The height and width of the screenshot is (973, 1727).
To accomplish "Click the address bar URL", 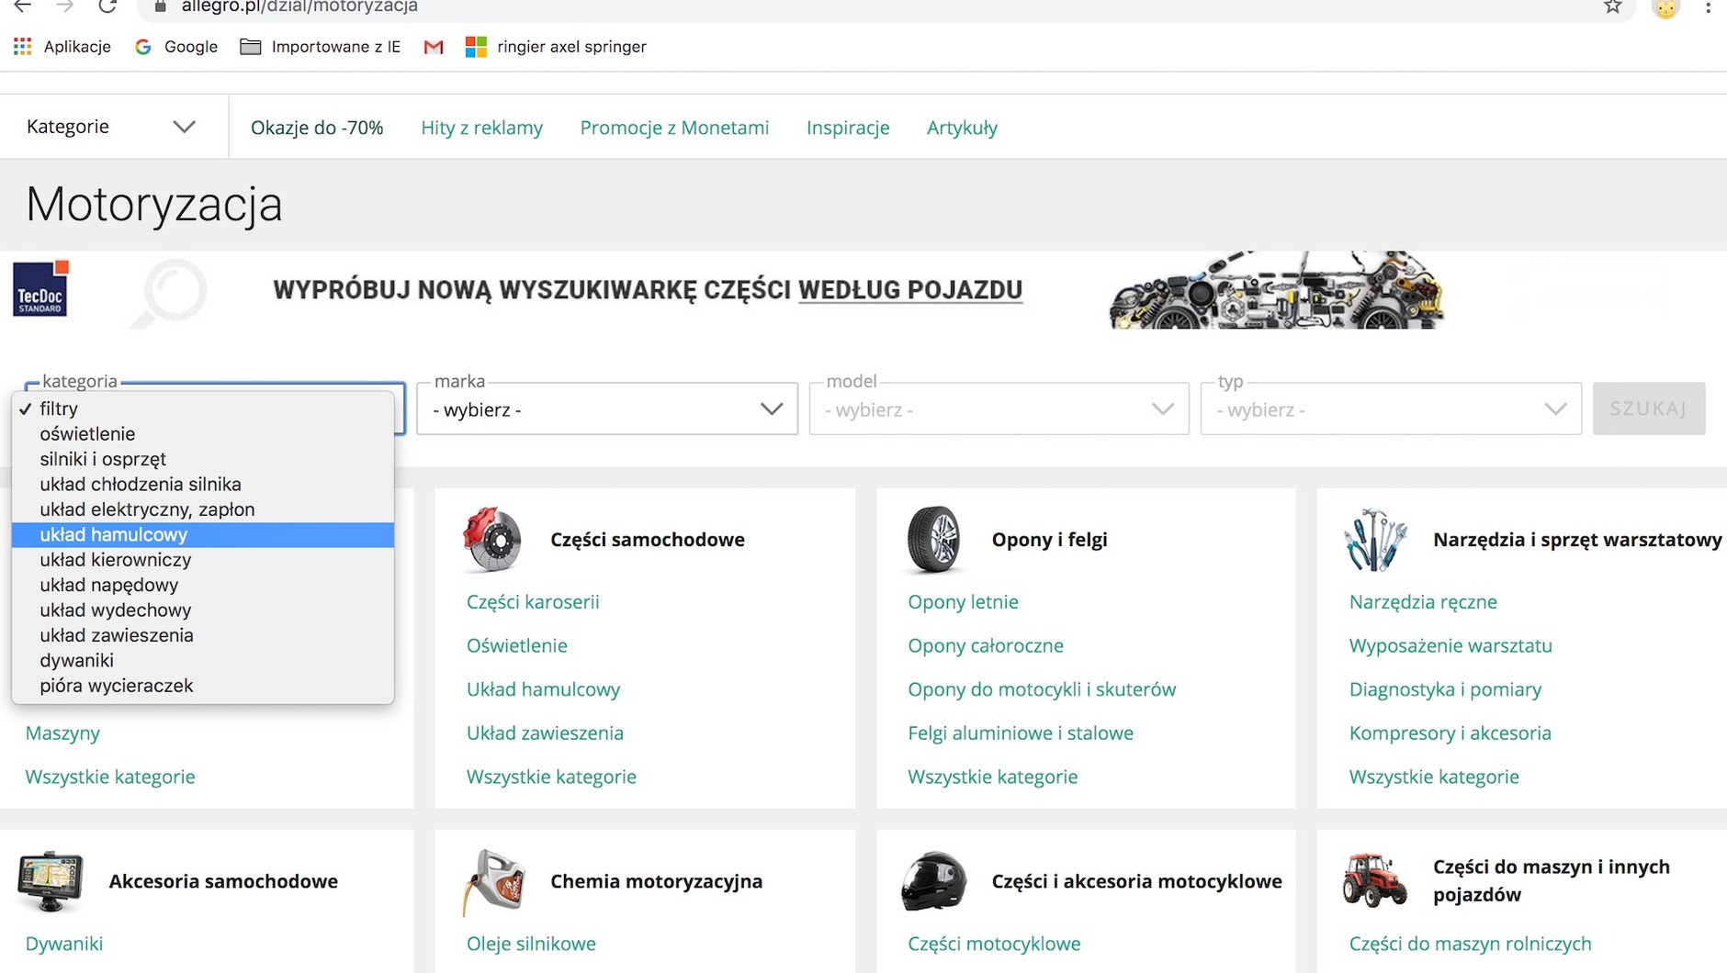I will point(299,6).
